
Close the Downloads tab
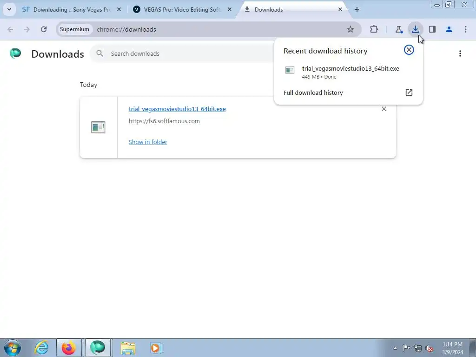340,9
